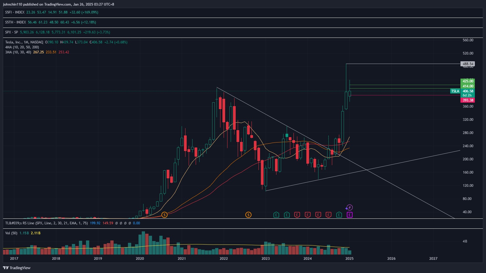Viewport: 486px width, 273px height.
Task: Select the green 414.00 price label
Action: [x=468, y=86]
